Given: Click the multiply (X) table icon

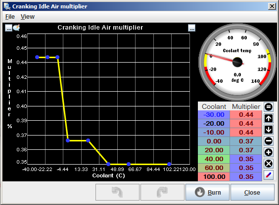Looking at the screenshot, I should [269, 164].
